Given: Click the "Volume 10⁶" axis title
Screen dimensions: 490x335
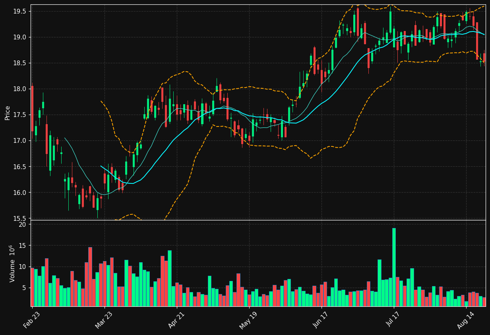Looking at the screenshot, I should coord(12,263).
